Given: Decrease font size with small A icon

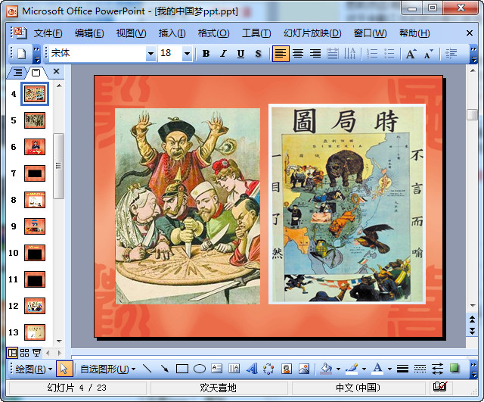Looking at the screenshot, I should (428, 54).
